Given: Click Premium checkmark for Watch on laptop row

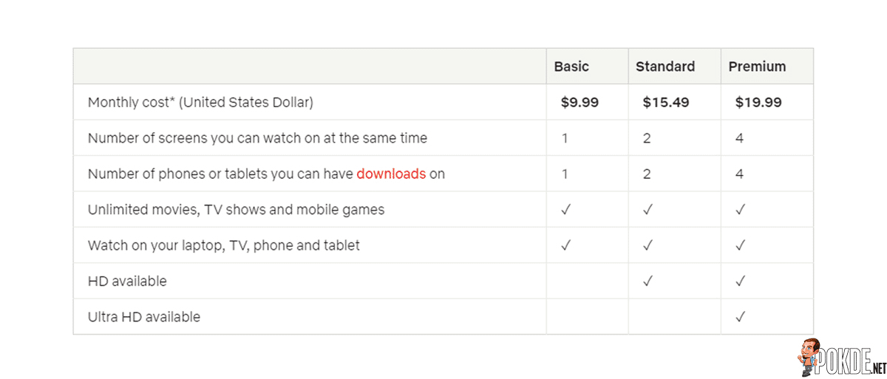Looking at the screenshot, I should 741,245.
